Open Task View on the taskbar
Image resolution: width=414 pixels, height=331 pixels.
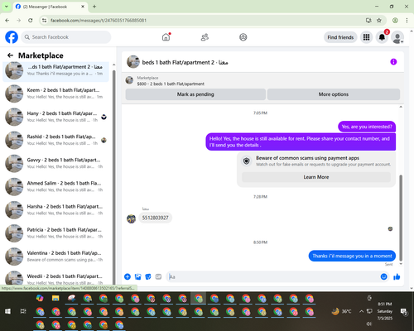pyautogui.click(x=23, y=311)
